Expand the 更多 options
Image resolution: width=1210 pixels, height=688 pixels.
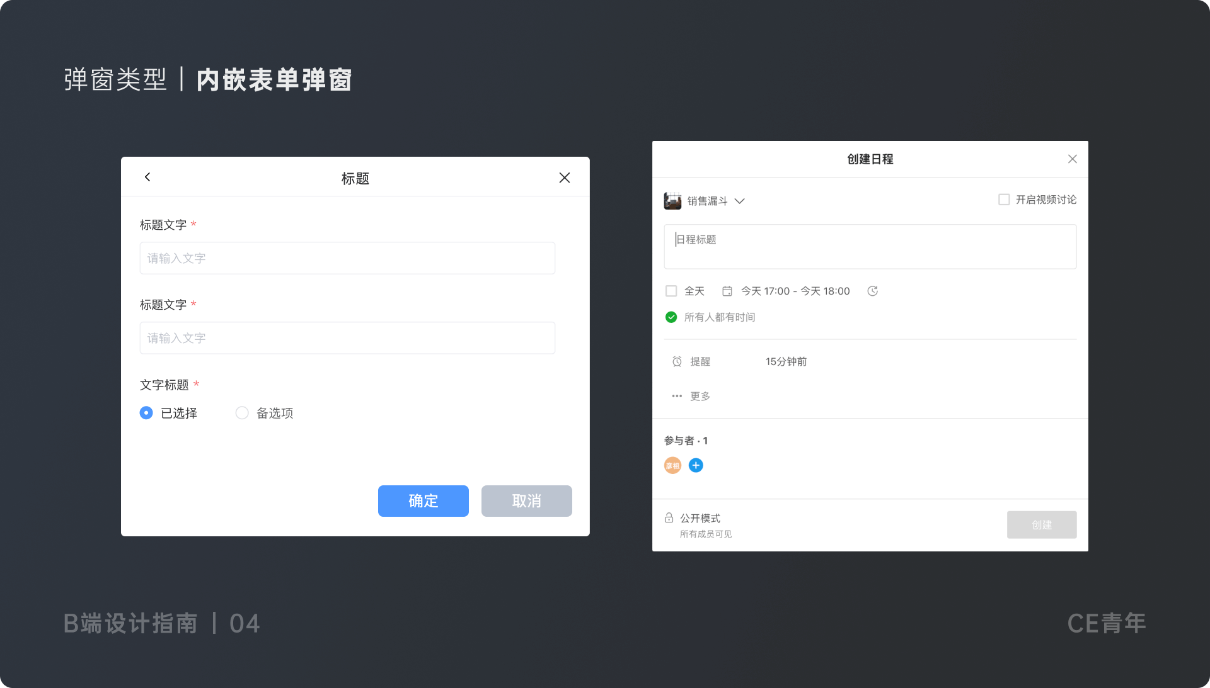(700, 396)
